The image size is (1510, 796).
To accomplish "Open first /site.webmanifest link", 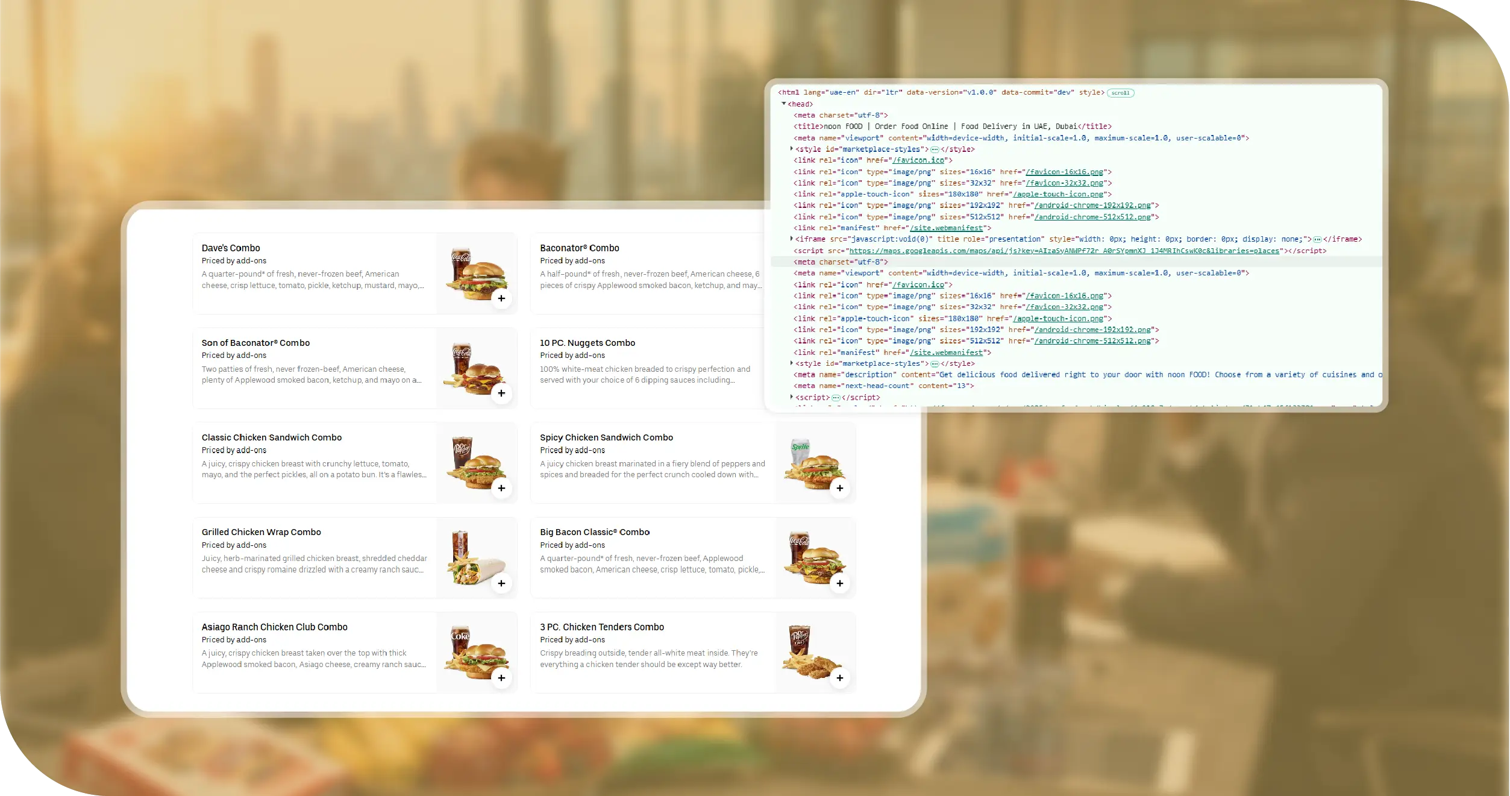I will [946, 228].
